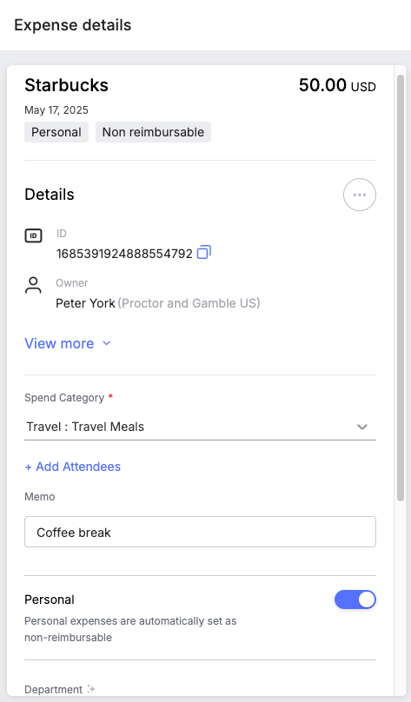Click the Starbucks merchant title
The height and width of the screenshot is (702, 411).
click(x=66, y=85)
